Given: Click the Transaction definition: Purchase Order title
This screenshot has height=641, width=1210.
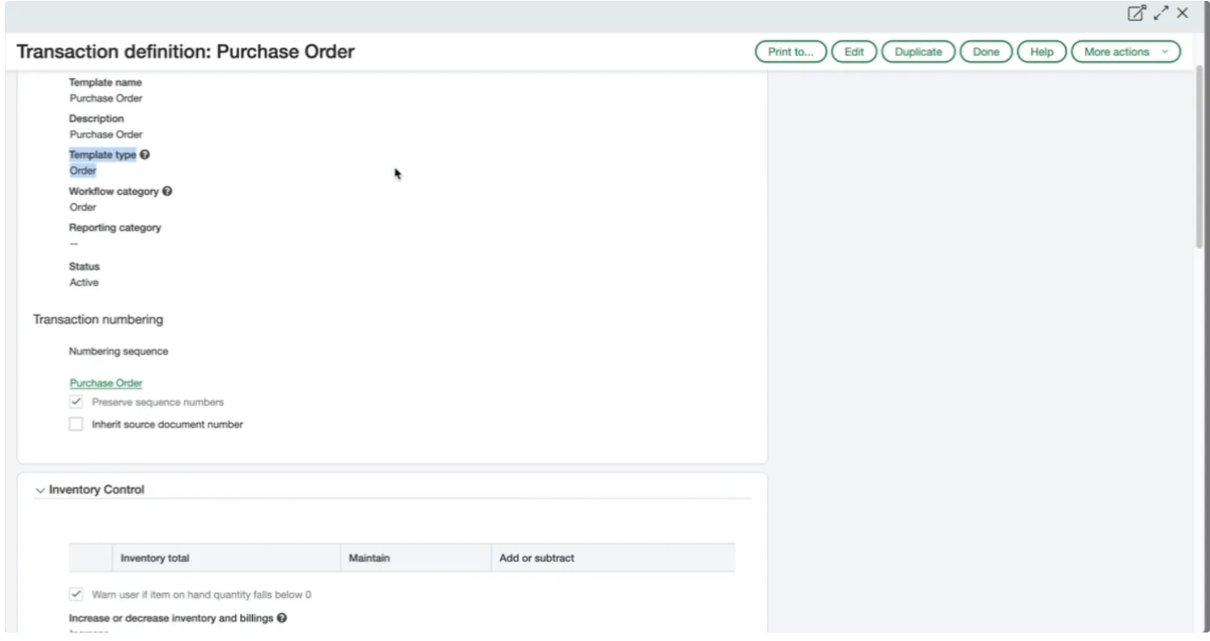Looking at the screenshot, I should point(186,52).
